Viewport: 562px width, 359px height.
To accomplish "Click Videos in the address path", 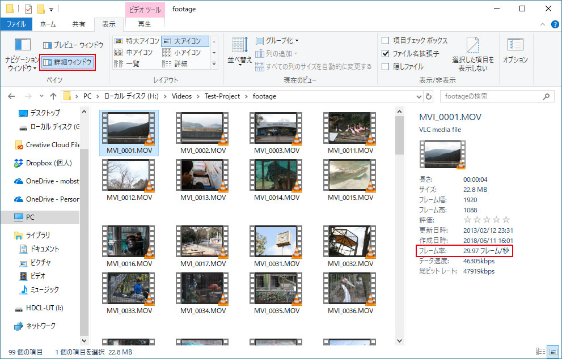I will 181,96.
